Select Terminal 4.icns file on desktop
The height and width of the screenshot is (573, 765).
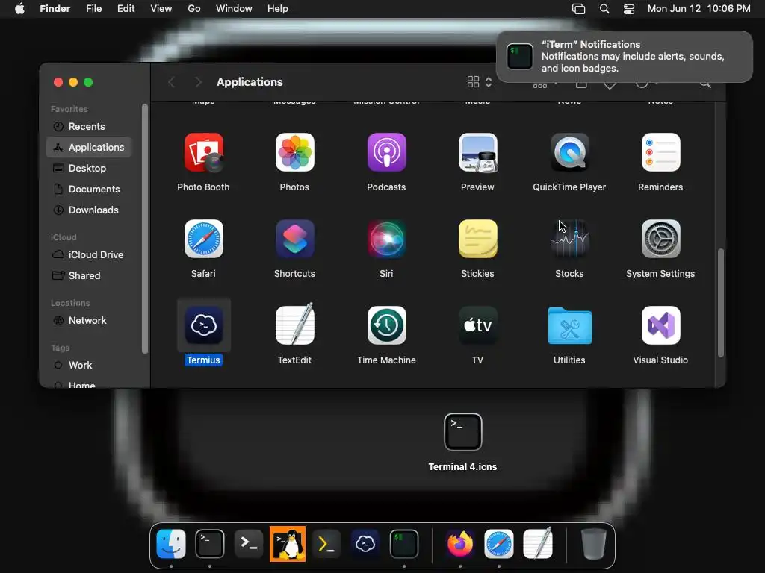[x=463, y=432]
